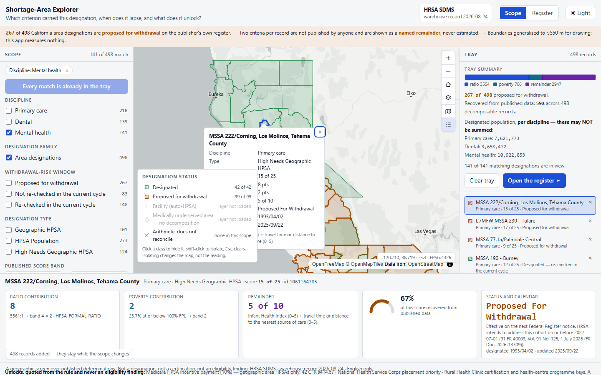
Task: Close the MSSA 222 map popup
Action: point(320,132)
